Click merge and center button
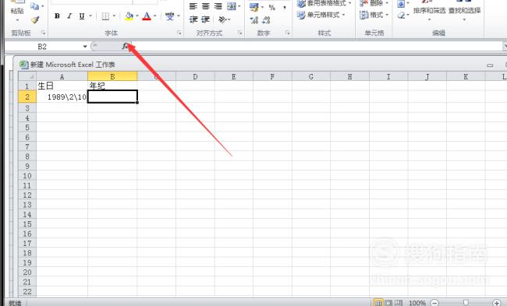The width and height of the screenshot is (507, 306). (x=232, y=6)
